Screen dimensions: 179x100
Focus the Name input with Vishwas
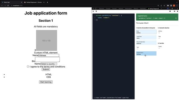(x=49, y=55)
